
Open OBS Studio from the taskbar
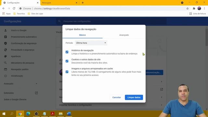(x=36, y=114)
